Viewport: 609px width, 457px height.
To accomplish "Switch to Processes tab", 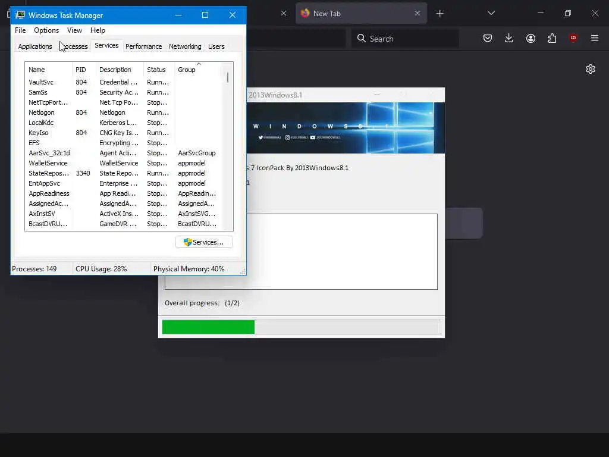I will tap(74, 46).
